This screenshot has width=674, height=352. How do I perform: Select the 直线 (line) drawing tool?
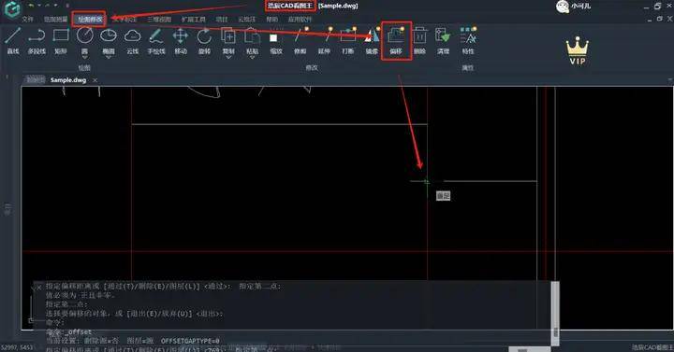[13, 40]
